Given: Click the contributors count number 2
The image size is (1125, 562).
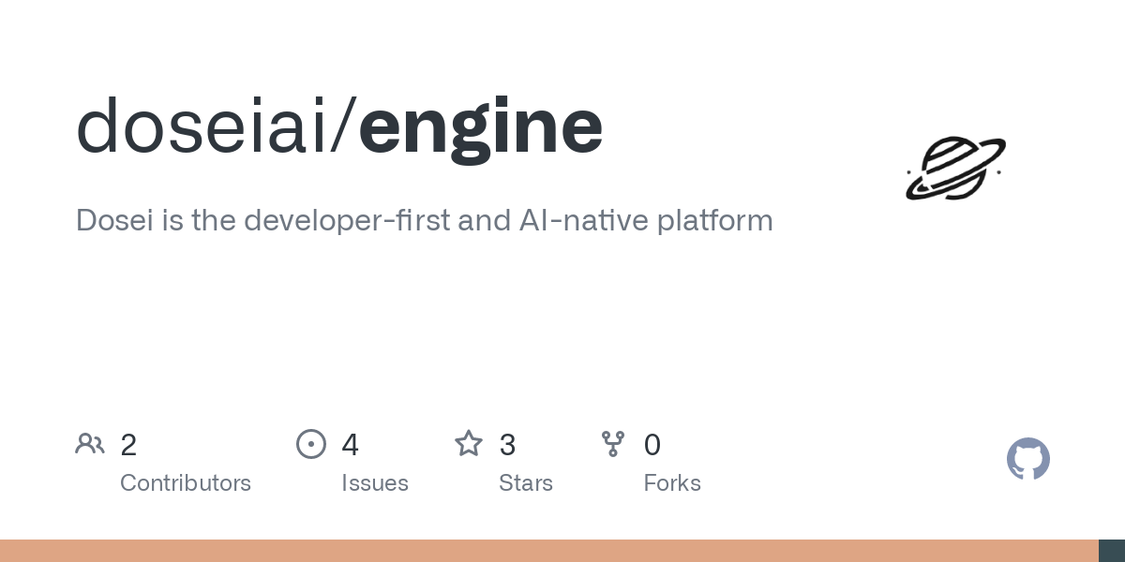Looking at the screenshot, I should point(128,445).
